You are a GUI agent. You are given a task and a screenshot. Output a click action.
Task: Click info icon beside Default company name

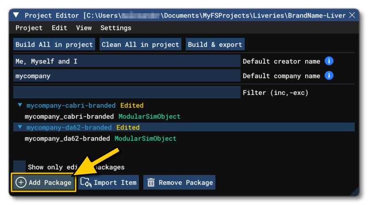coord(329,76)
